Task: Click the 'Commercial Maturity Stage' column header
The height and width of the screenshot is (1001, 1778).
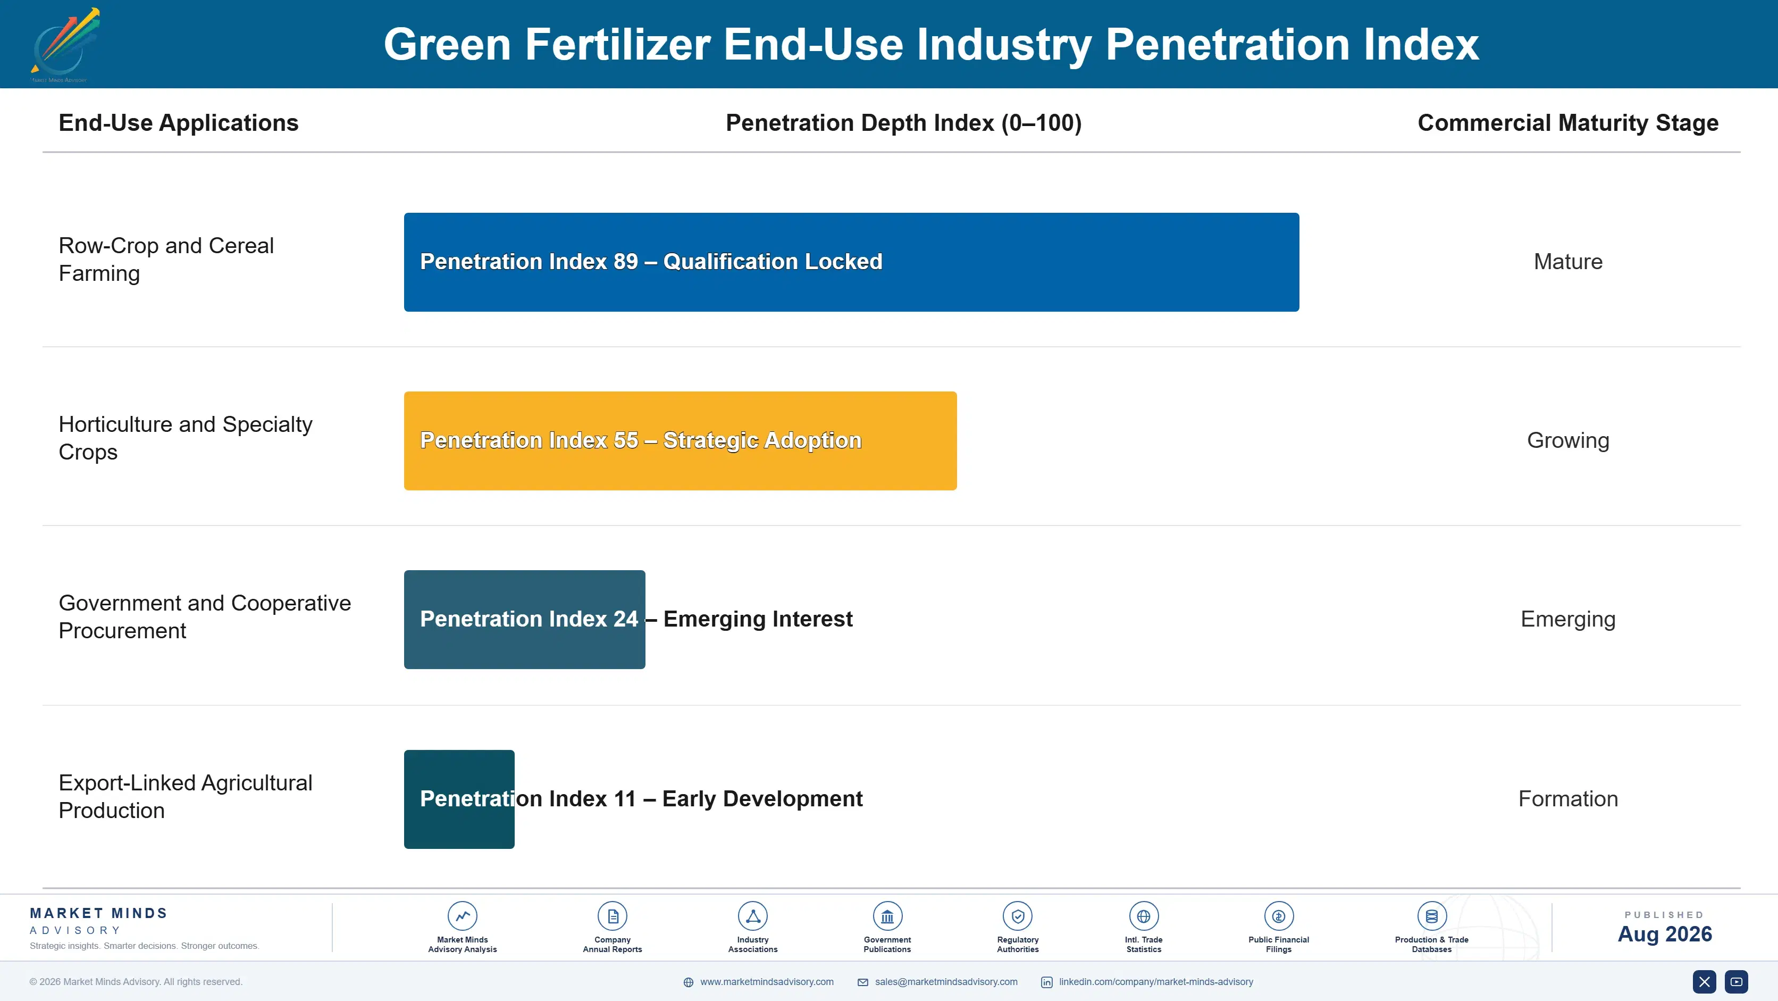Action: [1567, 123]
